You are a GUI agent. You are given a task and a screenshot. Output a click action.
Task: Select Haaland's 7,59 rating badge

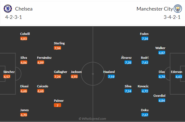coord(111,77)
